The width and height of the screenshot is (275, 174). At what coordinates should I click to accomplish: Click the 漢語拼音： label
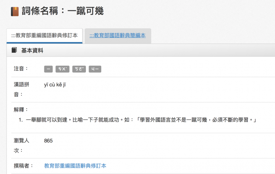point(21,89)
